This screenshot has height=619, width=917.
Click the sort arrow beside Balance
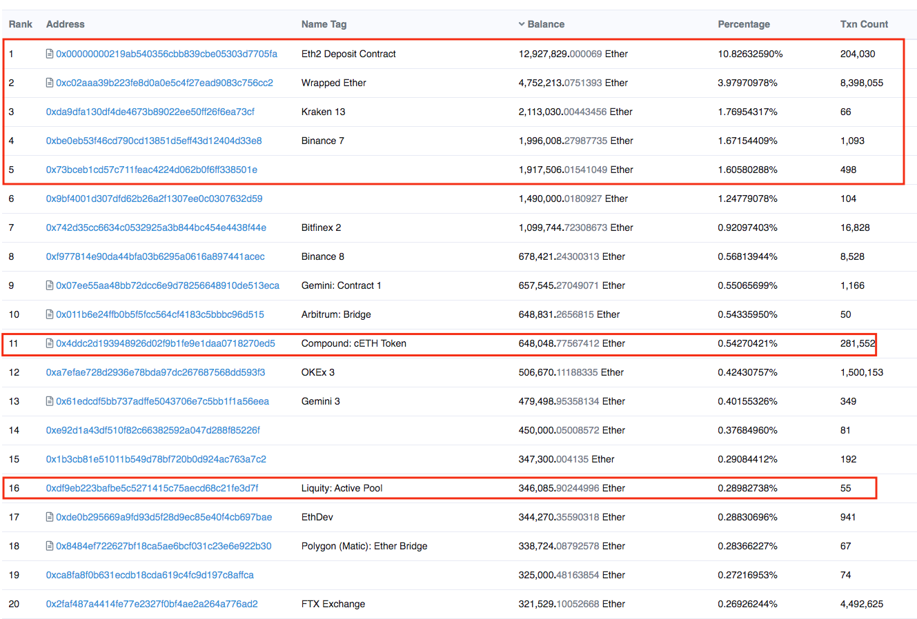click(x=522, y=24)
